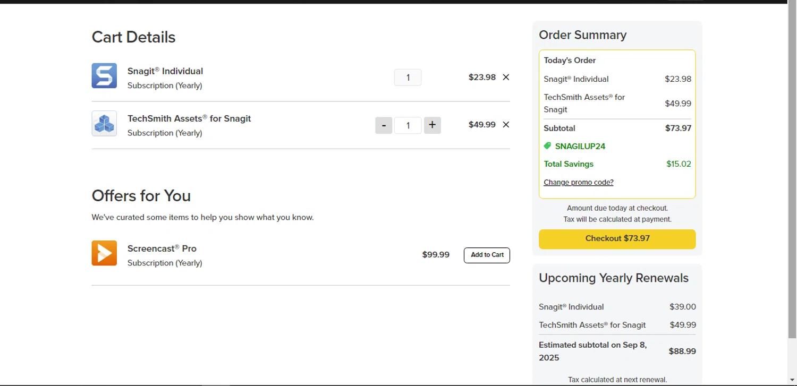Click 'Tax will be calculated at payment' text
Screen dimensions: 797x386
point(617,219)
